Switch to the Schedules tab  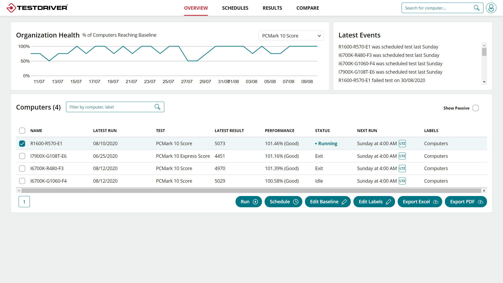tap(235, 8)
